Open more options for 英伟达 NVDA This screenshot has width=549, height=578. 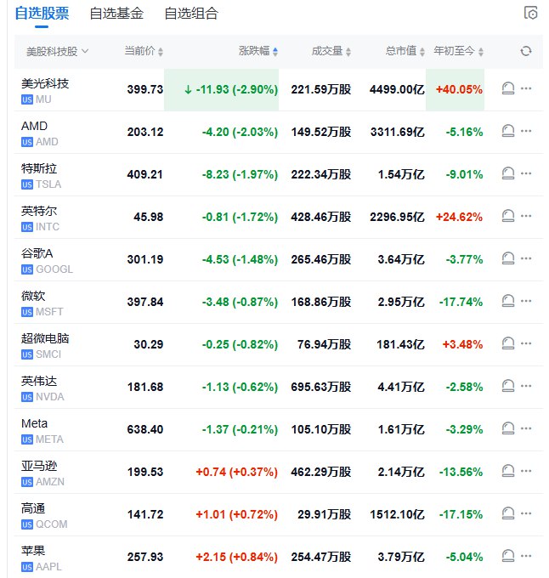coord(526,386)
